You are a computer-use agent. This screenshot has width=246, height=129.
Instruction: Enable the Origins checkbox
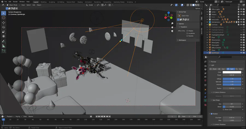tap(187, 31)
